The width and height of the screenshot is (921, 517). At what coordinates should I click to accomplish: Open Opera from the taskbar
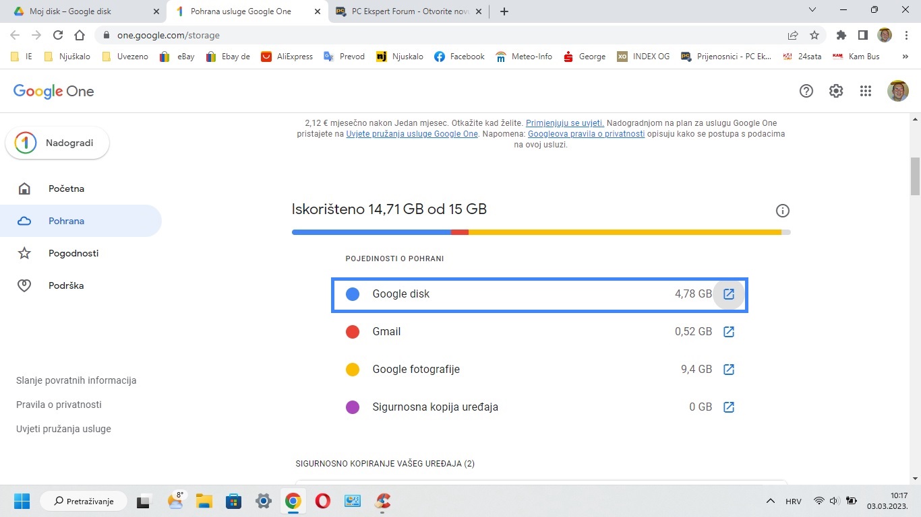pos(322,501)
